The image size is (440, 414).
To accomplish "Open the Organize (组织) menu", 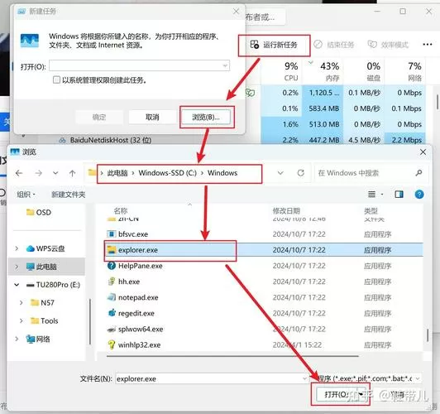I will [26, 195].
